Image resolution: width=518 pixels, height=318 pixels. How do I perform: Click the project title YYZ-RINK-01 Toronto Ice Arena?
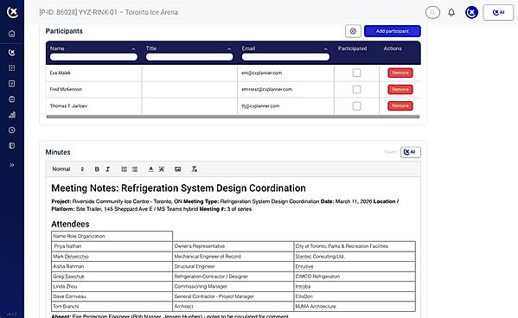point(108,12)
